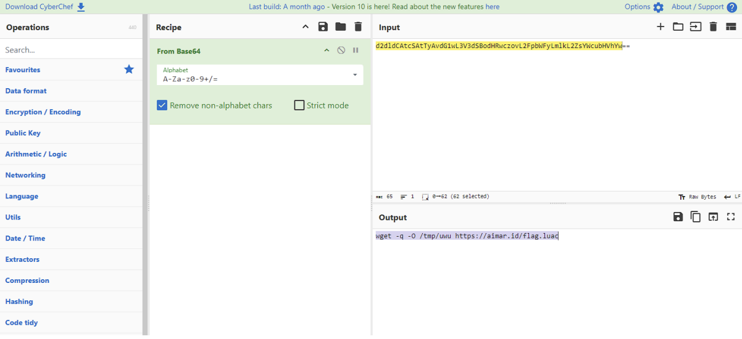Open the About / Support link
The height and width of the screenshot is (339, 742).
point(698,7)
